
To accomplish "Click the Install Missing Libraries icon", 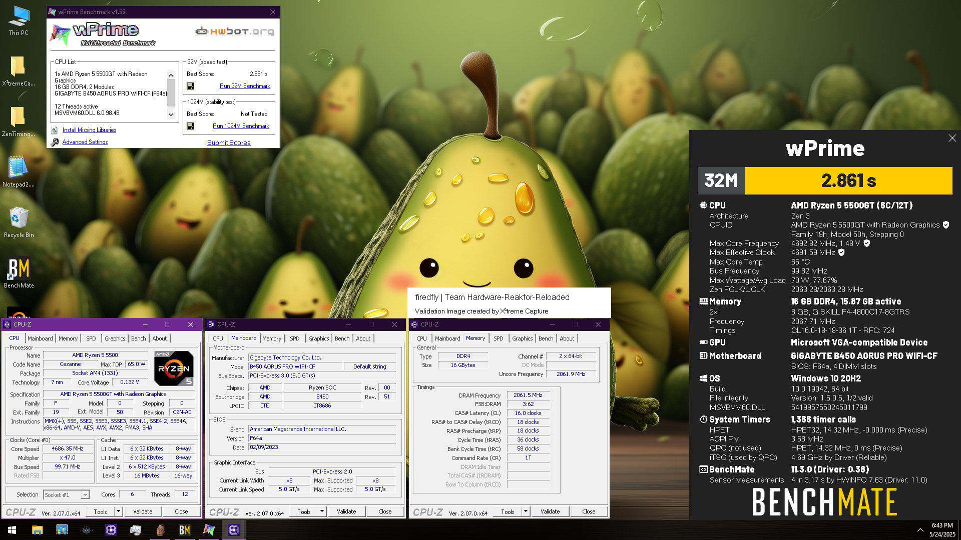I will click(x=55, y=130).
